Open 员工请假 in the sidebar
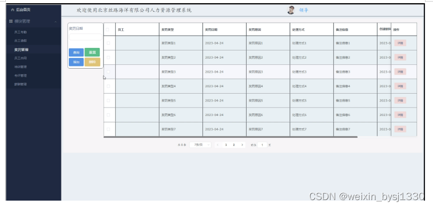The width and height of the screenshot is (433, 207). click(20, 41)
